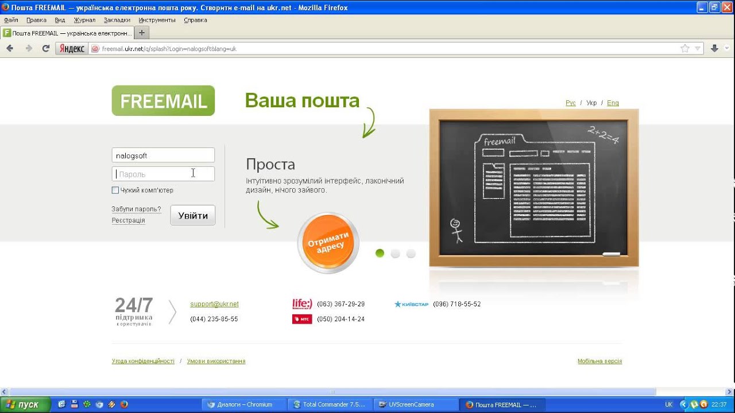The height and width of the screenshot is (413, 735).
Task: Click the 22:37 system clock
Action: [719, 404]
